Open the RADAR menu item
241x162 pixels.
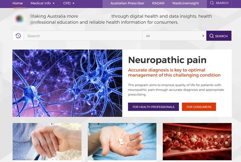pyautogui.click(x=158, y=3)
